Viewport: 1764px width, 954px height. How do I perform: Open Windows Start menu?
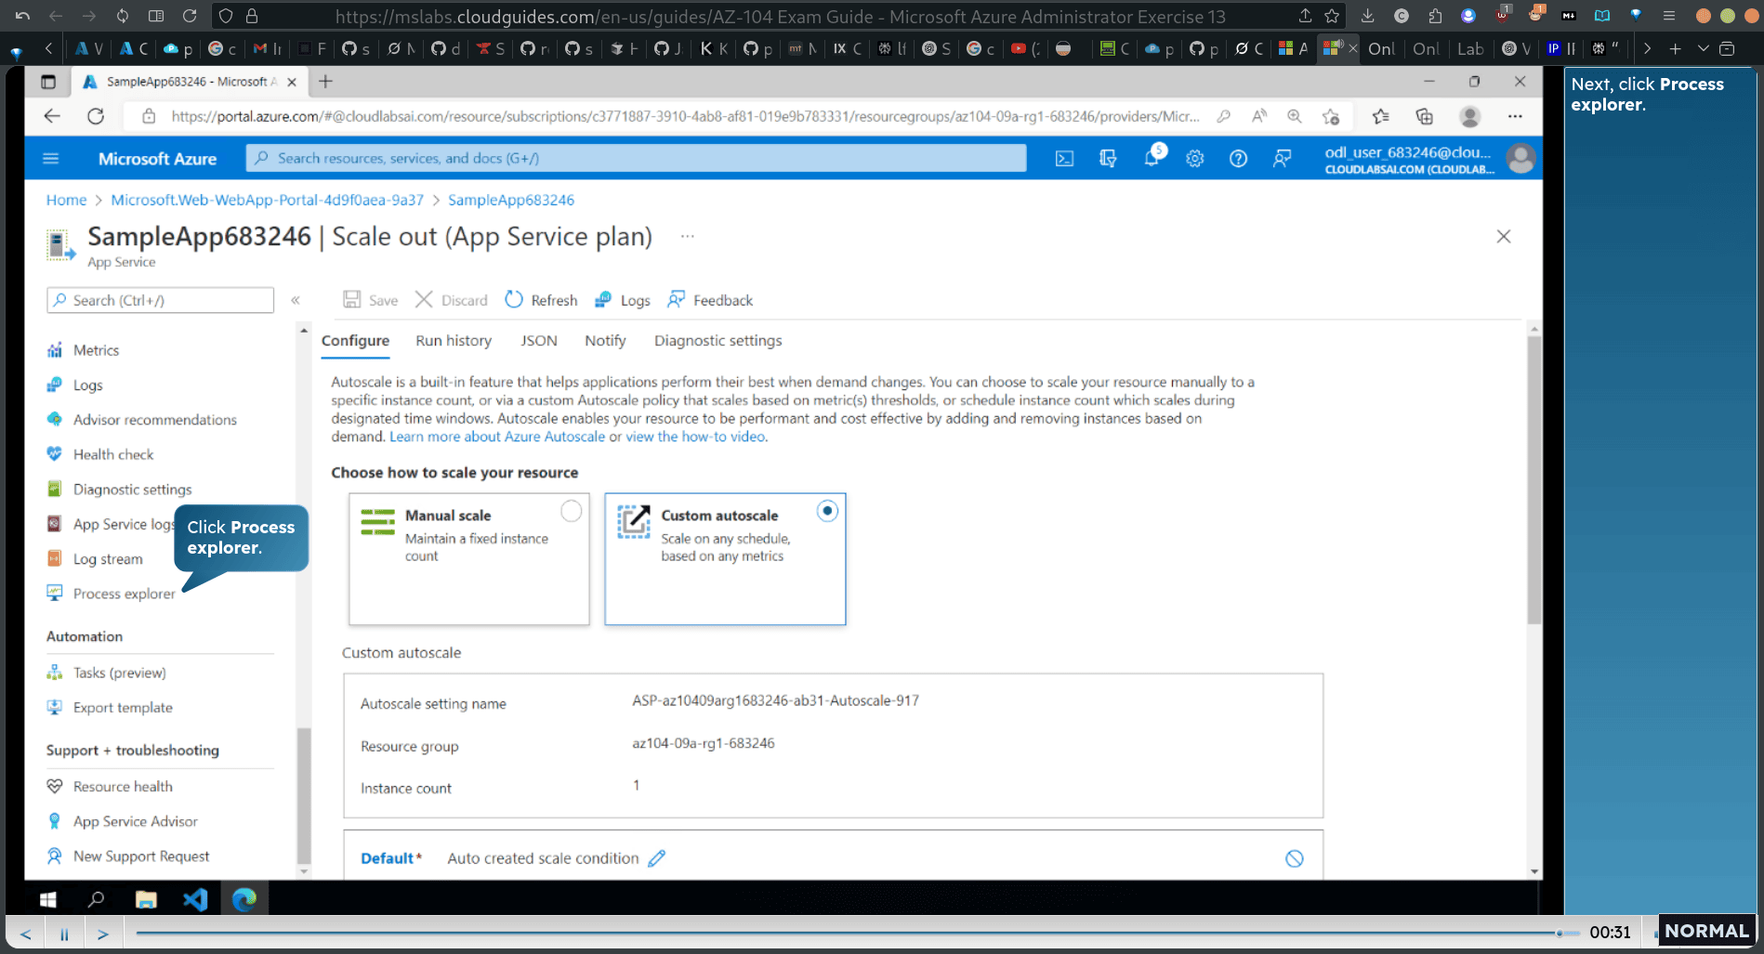[48, 899]
